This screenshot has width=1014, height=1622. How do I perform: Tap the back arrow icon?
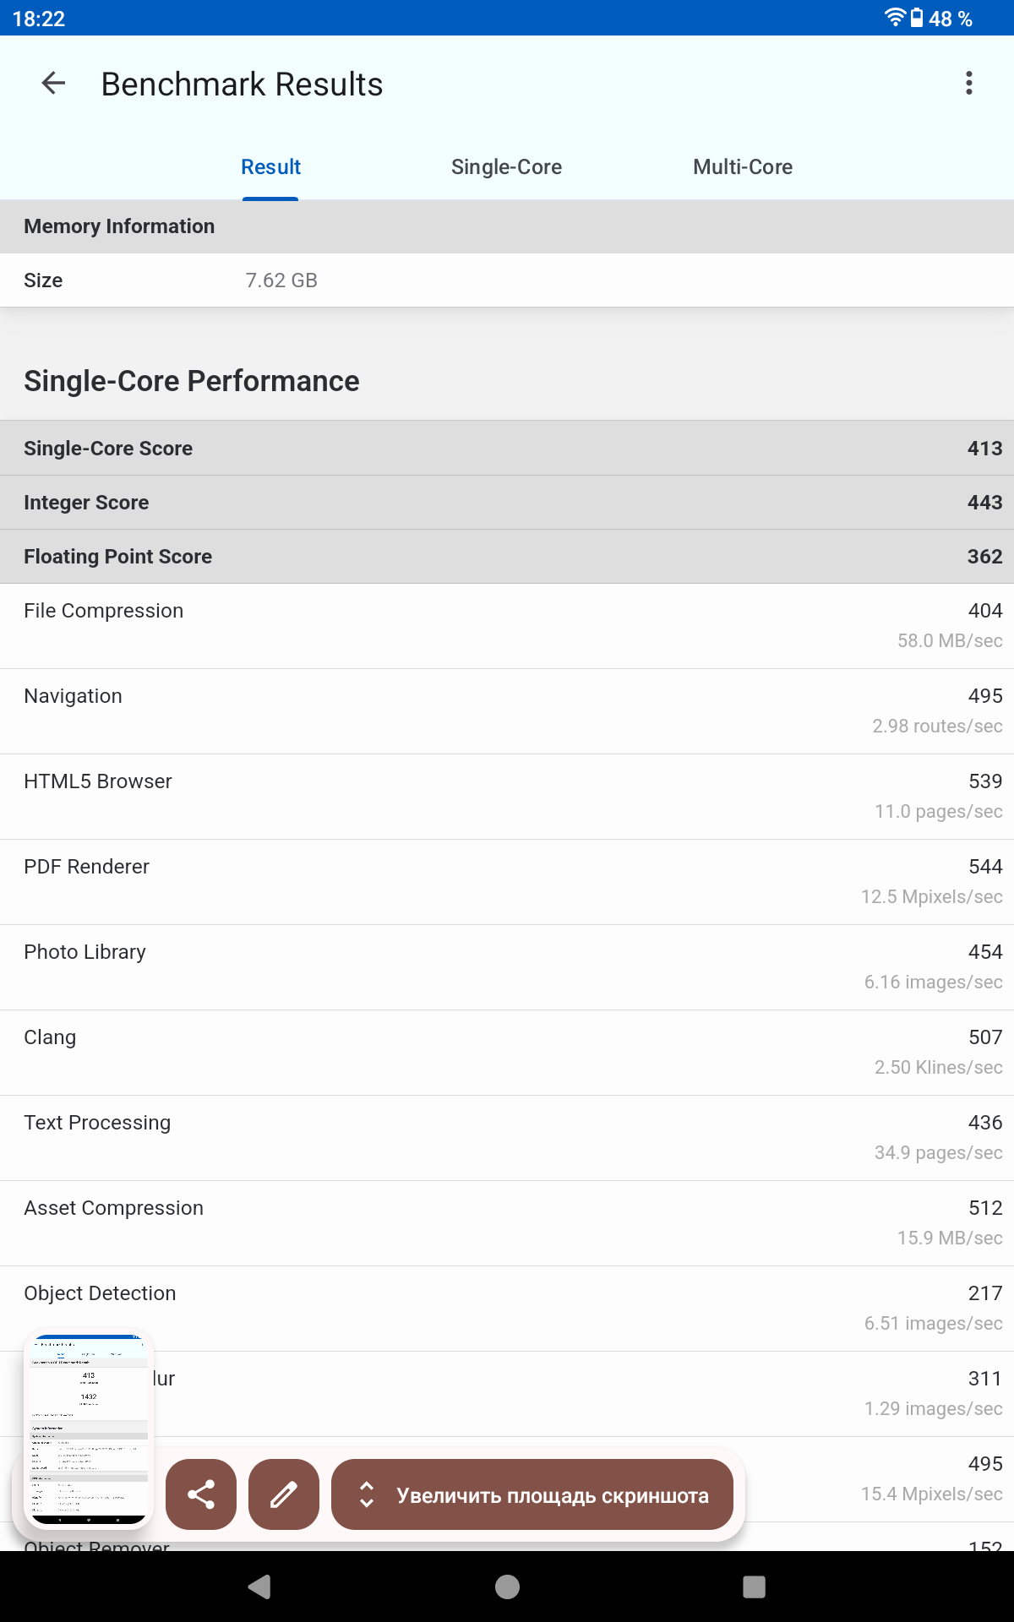click(53, 83)
